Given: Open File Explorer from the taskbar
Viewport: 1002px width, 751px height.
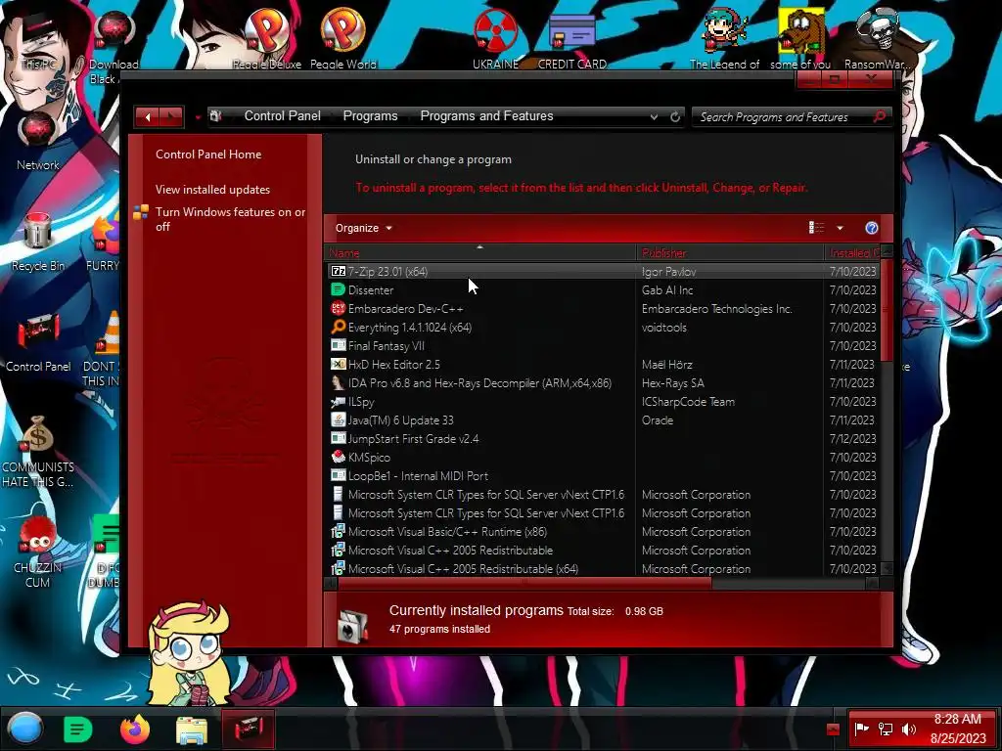Looking at the screenshot, I should 191,729.
